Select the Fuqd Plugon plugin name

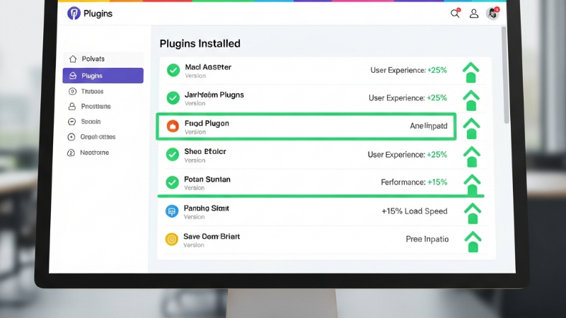tap(207, 123)
